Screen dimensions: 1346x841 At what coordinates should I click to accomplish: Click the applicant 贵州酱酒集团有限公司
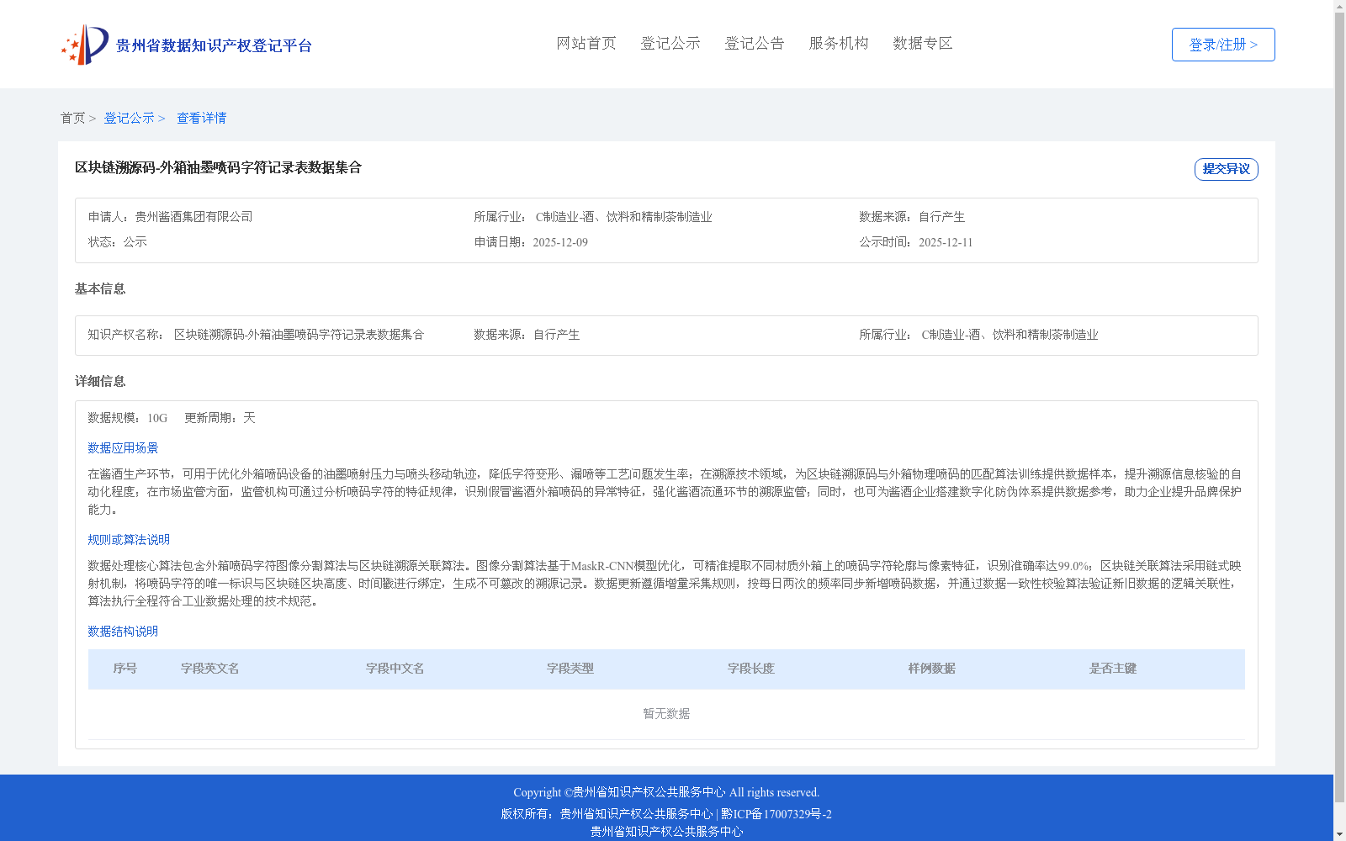click(193, 217)
